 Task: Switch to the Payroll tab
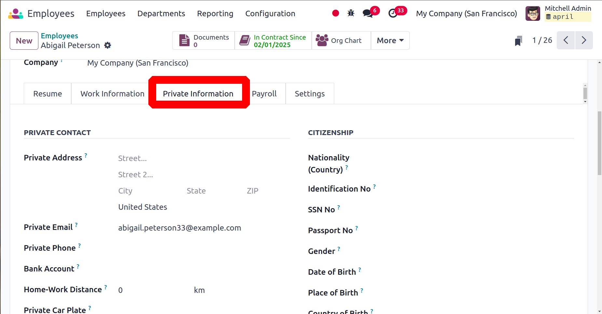pos(264,94)
